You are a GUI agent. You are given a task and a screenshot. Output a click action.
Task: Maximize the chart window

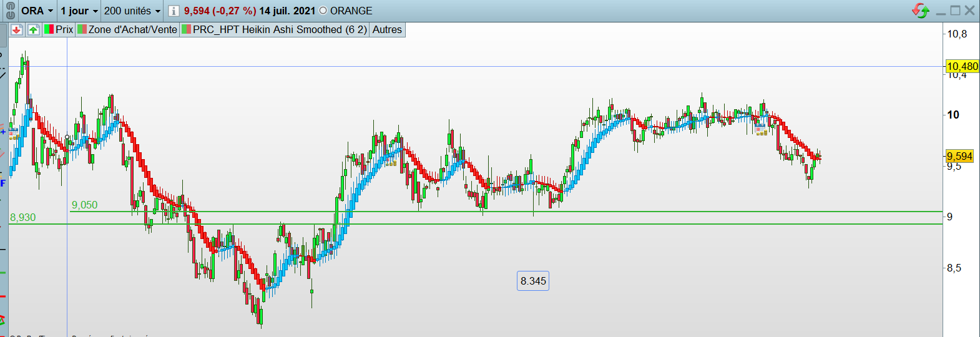click(x=956, y=11)
